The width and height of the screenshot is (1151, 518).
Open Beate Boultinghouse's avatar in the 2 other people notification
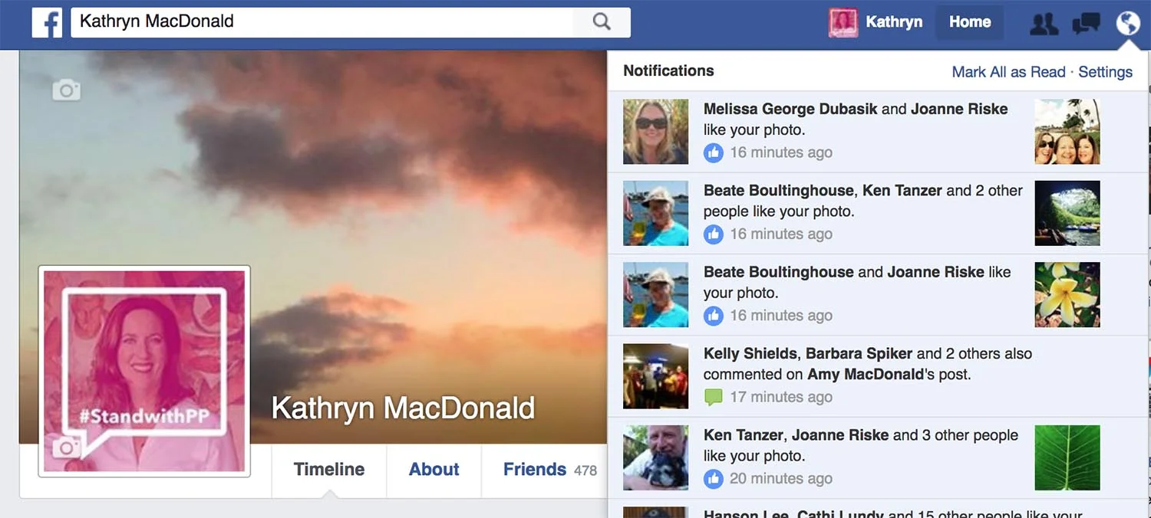[655, 213]
